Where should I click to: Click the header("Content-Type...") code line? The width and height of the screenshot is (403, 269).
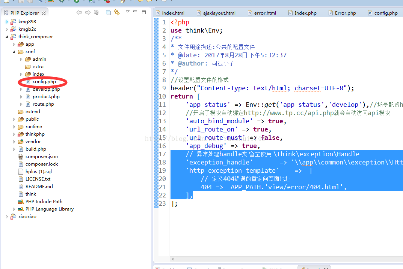[x=262, y=88]
